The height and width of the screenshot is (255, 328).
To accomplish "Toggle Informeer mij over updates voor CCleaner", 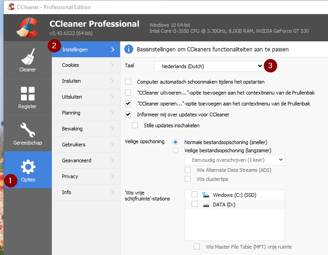I will [128, 115].
